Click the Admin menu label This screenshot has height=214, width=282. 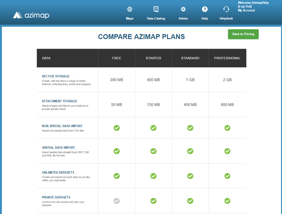coord(183,19)
